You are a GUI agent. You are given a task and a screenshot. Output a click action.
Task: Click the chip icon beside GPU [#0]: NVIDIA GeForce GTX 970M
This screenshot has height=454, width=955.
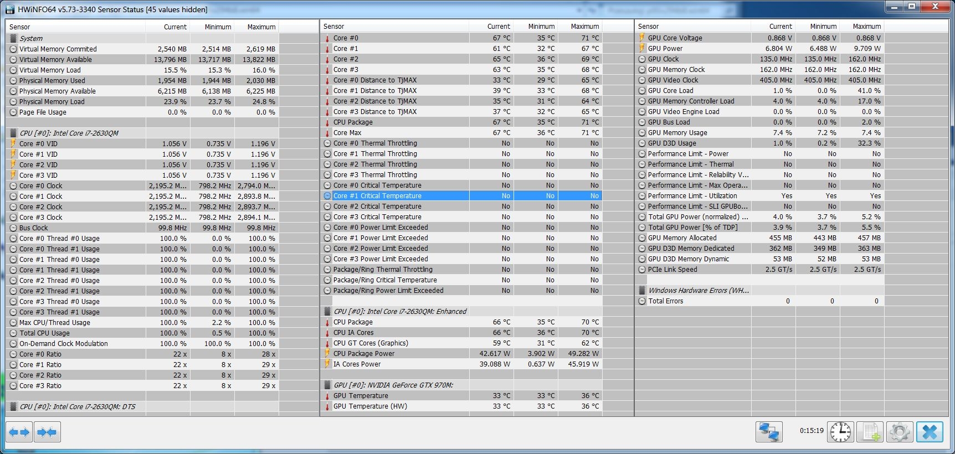327,385
